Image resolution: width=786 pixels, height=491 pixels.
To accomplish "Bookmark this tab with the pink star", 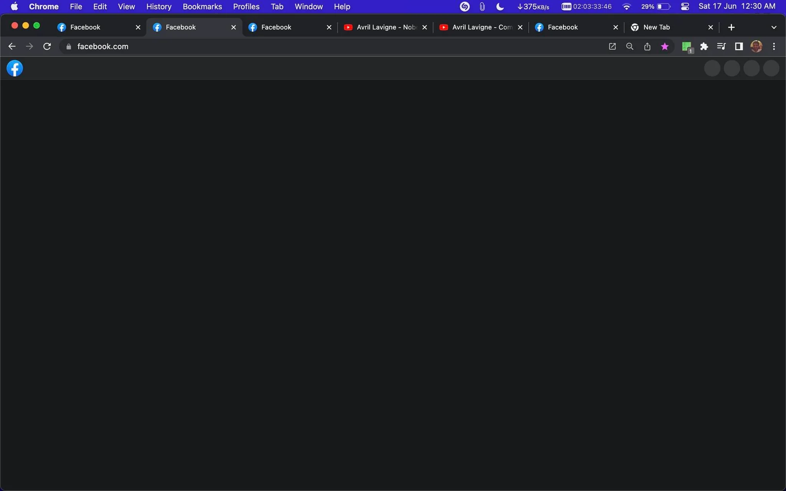I will (665, 46).
